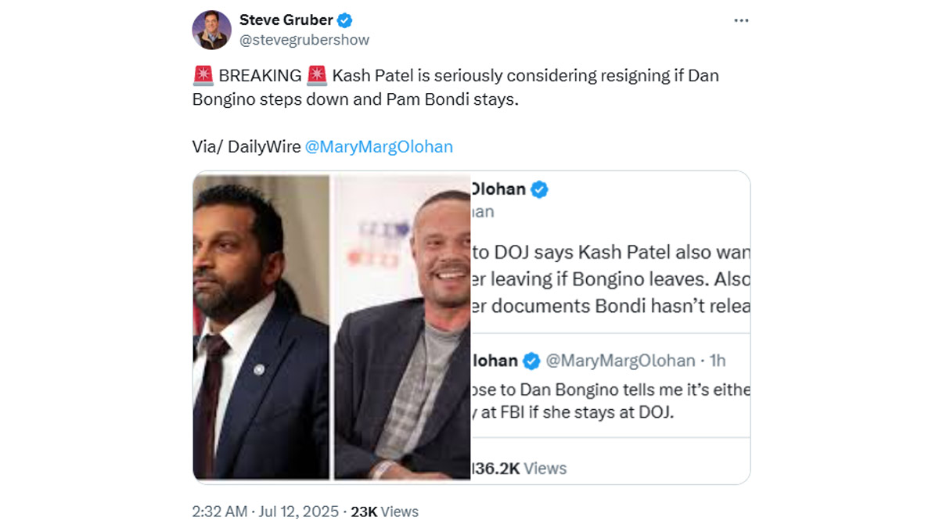
Task: Click Steve Gruber's profile avatar
Action: (x=211, y=31)
